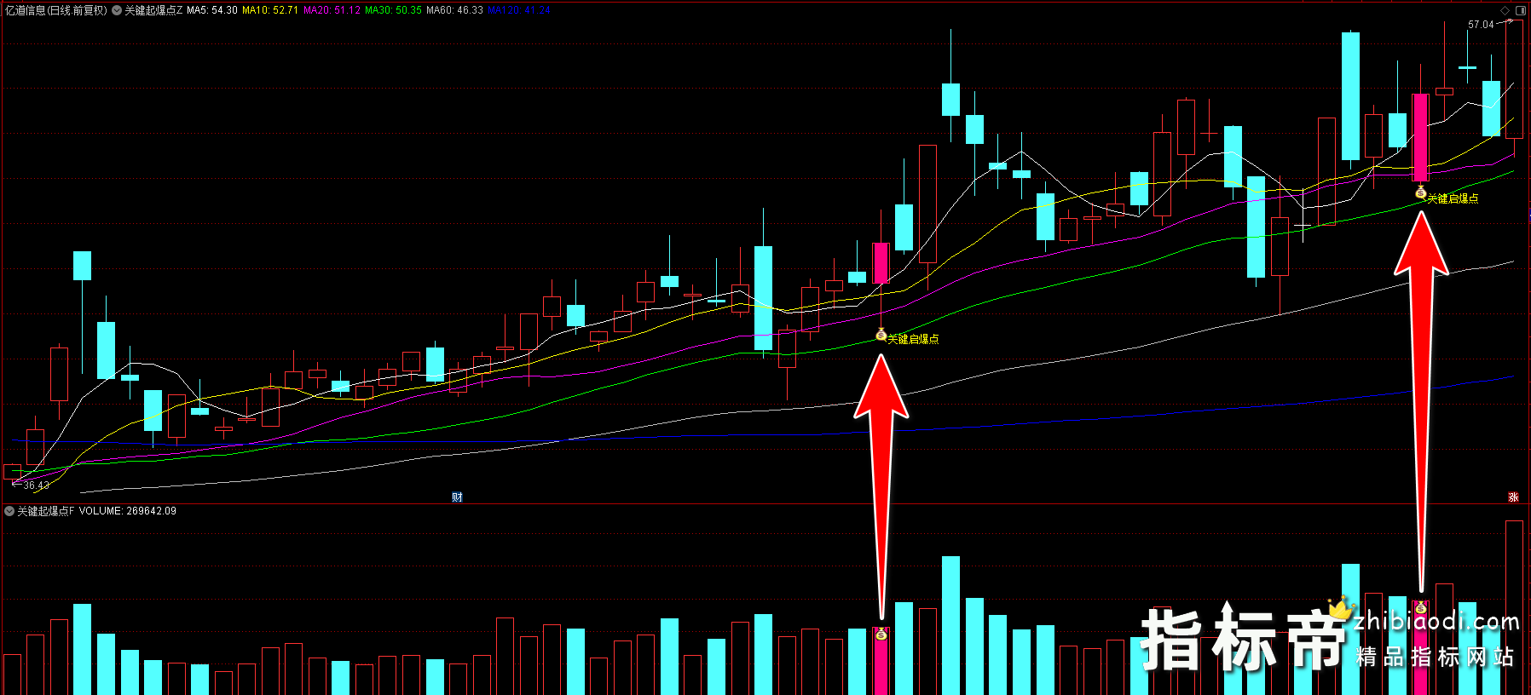
Task: Click the second 关键启爆点 signal label at right
Action: [1453, 198]
